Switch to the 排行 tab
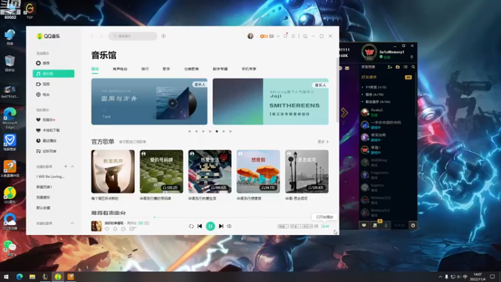The width and height of the screenshot is (501, 282). (145, 69)
